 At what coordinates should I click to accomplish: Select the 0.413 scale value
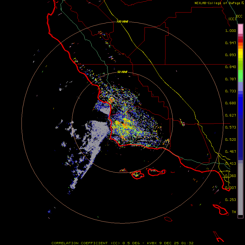click(x=231, y=164)
